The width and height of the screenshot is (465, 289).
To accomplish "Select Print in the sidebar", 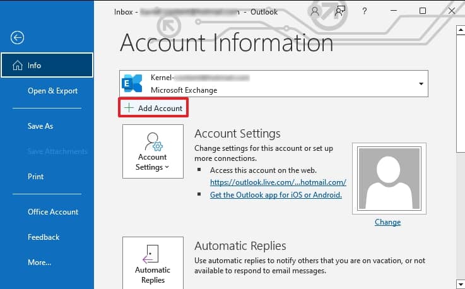I will click(x=35, y=177).
